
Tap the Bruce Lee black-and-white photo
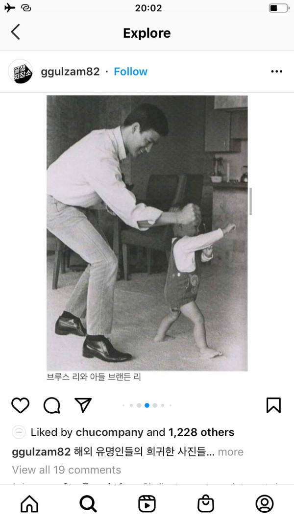coord(147,233)
